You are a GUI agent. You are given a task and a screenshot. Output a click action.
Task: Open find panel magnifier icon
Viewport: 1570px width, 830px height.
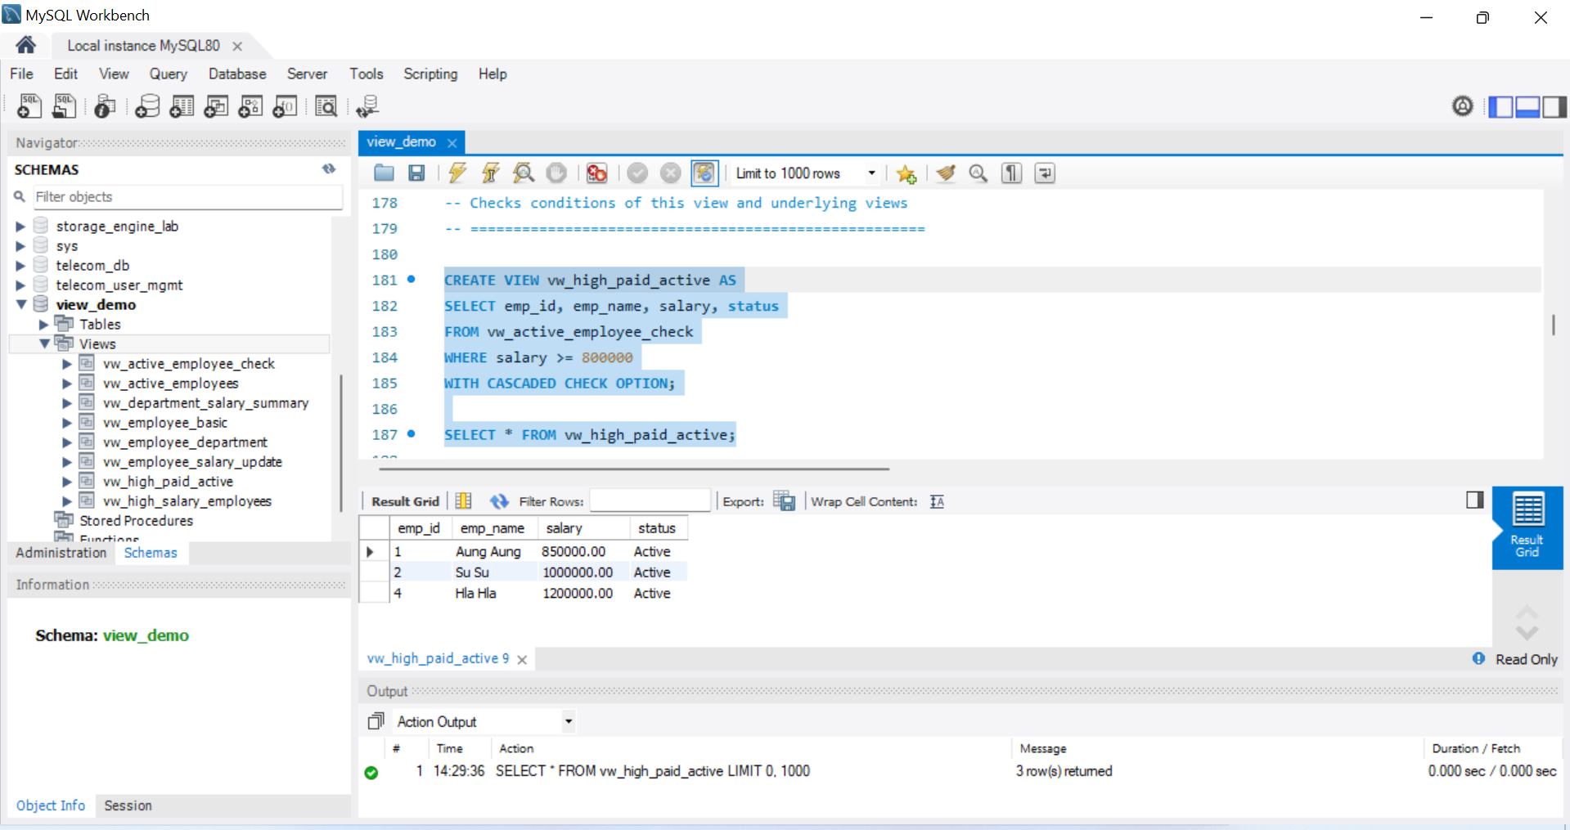978,173
